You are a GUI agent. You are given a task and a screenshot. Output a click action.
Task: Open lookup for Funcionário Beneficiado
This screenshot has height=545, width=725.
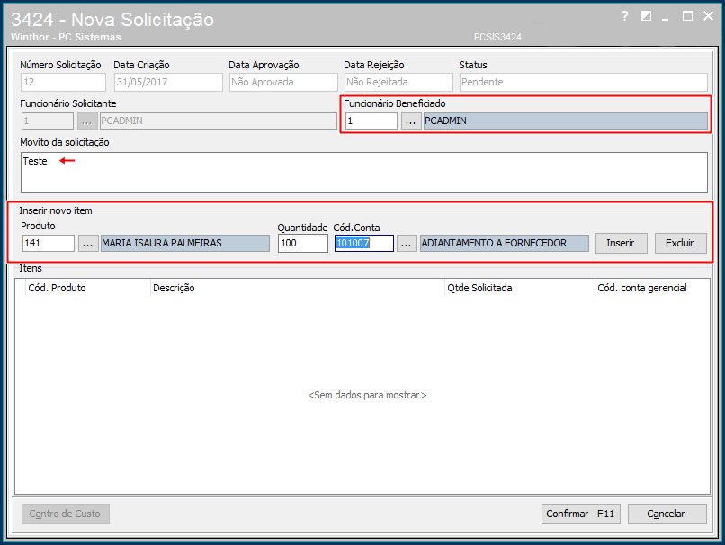[x=410, y=121]
